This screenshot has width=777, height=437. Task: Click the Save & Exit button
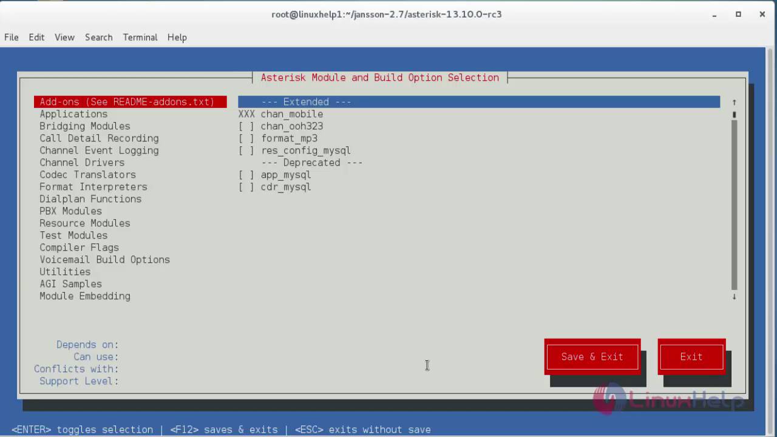592,357
